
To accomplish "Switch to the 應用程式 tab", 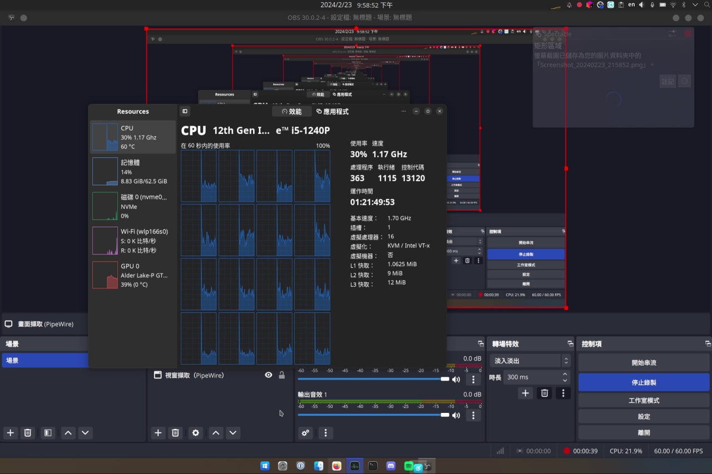I will pyautogui.click(x=332, y=112).
